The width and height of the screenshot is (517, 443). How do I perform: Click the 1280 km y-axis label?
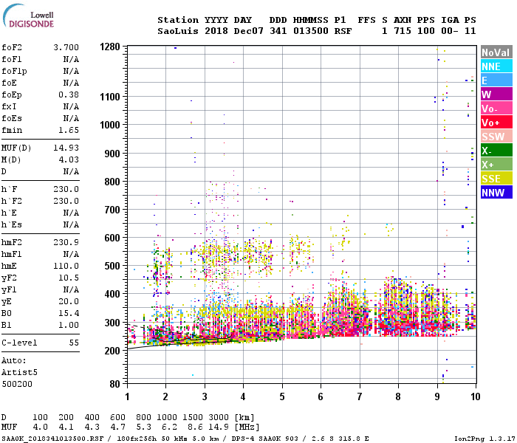coord(110,47)
